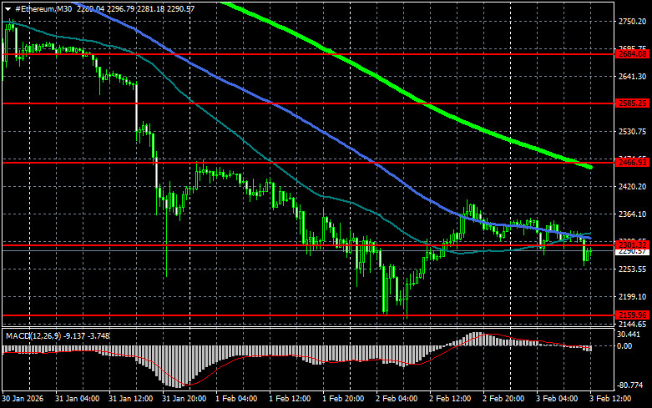Click the 2364.10 price axis value

[x=633, y=214]
